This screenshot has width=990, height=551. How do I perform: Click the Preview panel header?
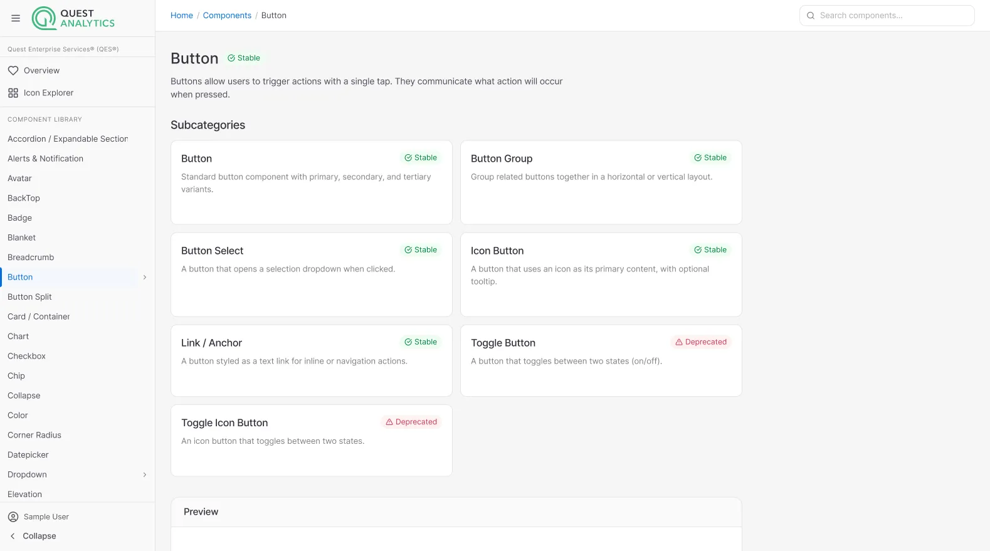point(456,512)
